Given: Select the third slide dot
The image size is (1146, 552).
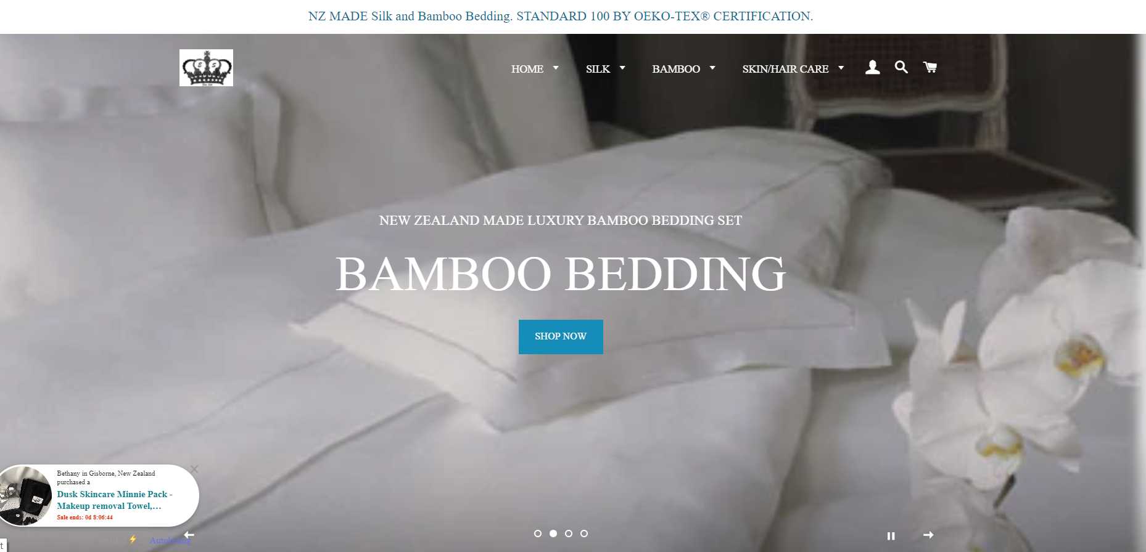Looking at the screenshot, I should [x=569, y=534].
